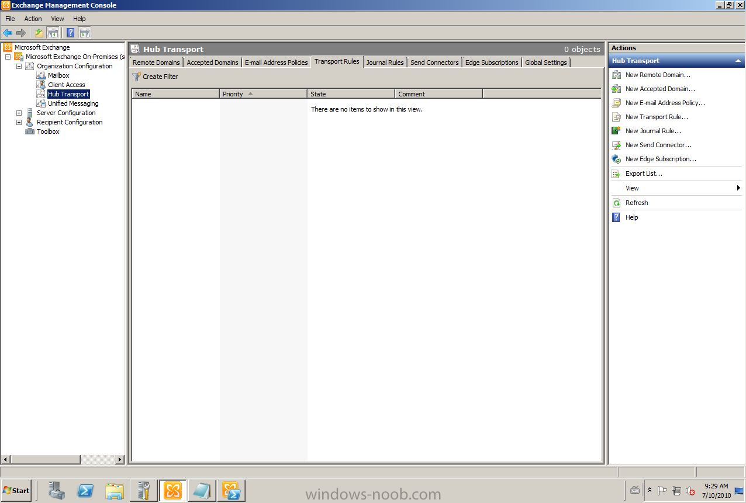Click the Server Manager taskbar icon

pos(57,491)
